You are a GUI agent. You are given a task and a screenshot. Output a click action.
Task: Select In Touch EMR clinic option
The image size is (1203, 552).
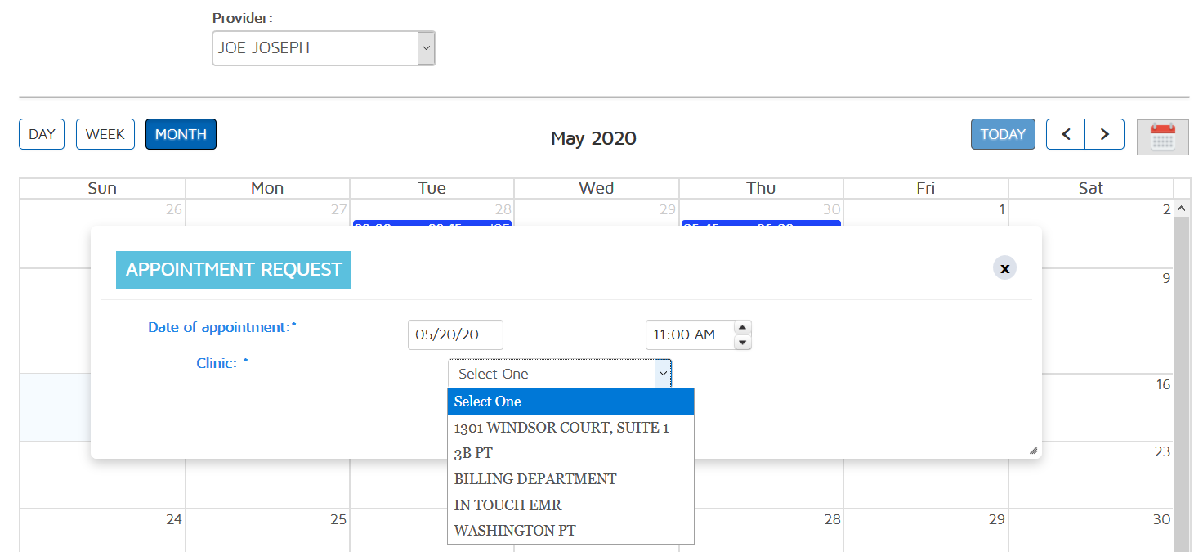[508, 505]
